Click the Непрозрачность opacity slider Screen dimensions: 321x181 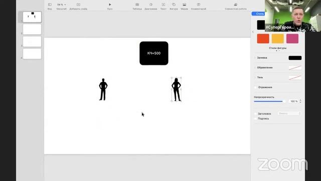click(269, 102)
